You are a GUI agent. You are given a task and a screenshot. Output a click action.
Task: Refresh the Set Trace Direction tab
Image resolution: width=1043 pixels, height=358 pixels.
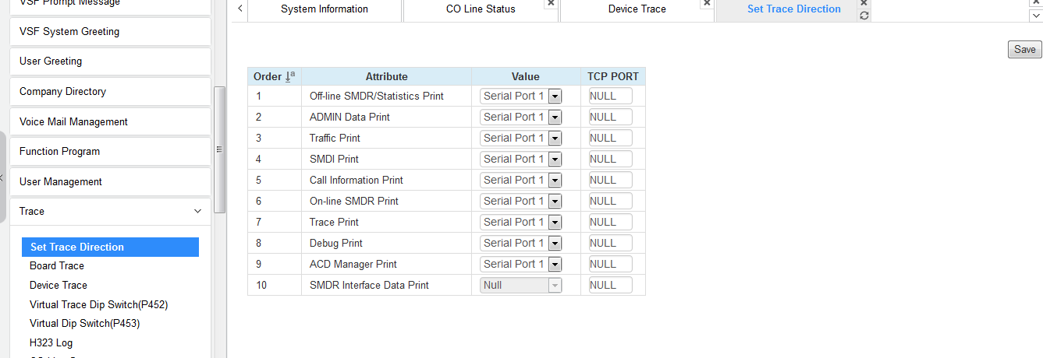tap(864, 16)
